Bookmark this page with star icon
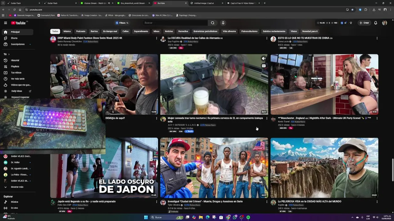Screen dimensions: 394x221 pos(352,10)
